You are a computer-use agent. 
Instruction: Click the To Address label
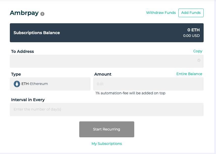[22, 52]
